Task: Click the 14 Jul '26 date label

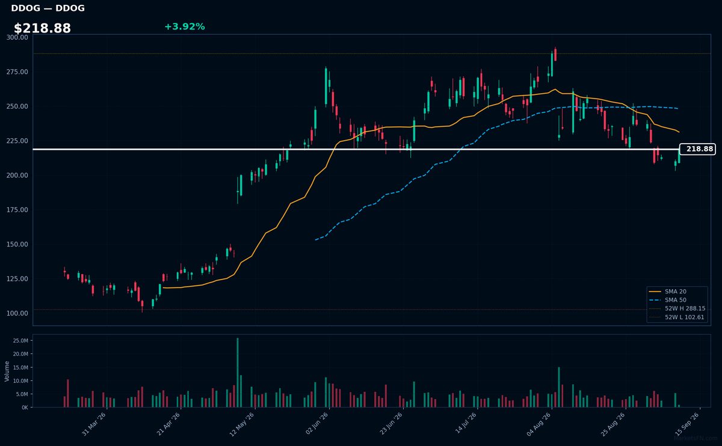Action: [x=466, y=423]
